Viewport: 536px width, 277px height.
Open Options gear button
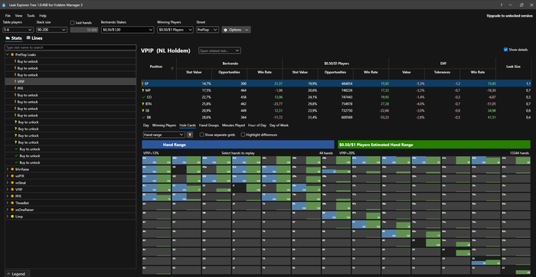(236, 30)
